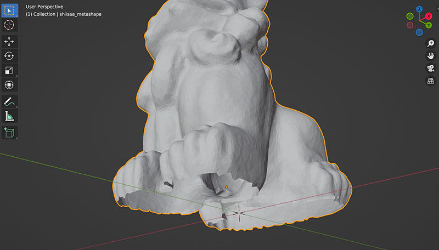Click the negative Z blue gizmo circle
This screenshot has width=439, height=250.
click(x=419, y=32)
